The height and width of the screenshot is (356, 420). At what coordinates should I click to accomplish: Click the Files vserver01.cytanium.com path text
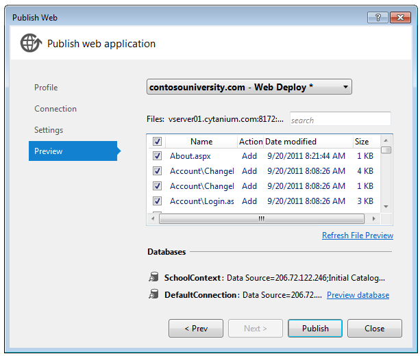click(x=215, y=119)
